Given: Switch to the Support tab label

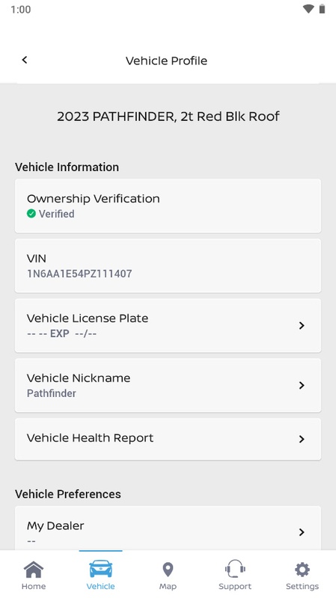Looking at the screenshot, I should 235,587.
